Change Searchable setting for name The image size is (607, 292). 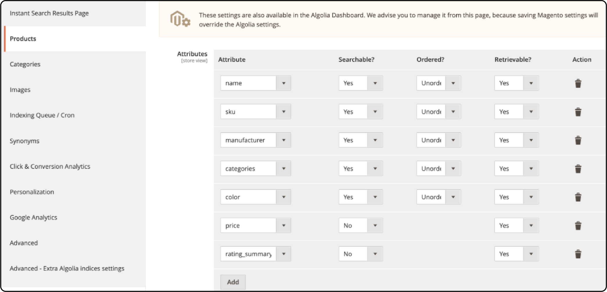360,83
